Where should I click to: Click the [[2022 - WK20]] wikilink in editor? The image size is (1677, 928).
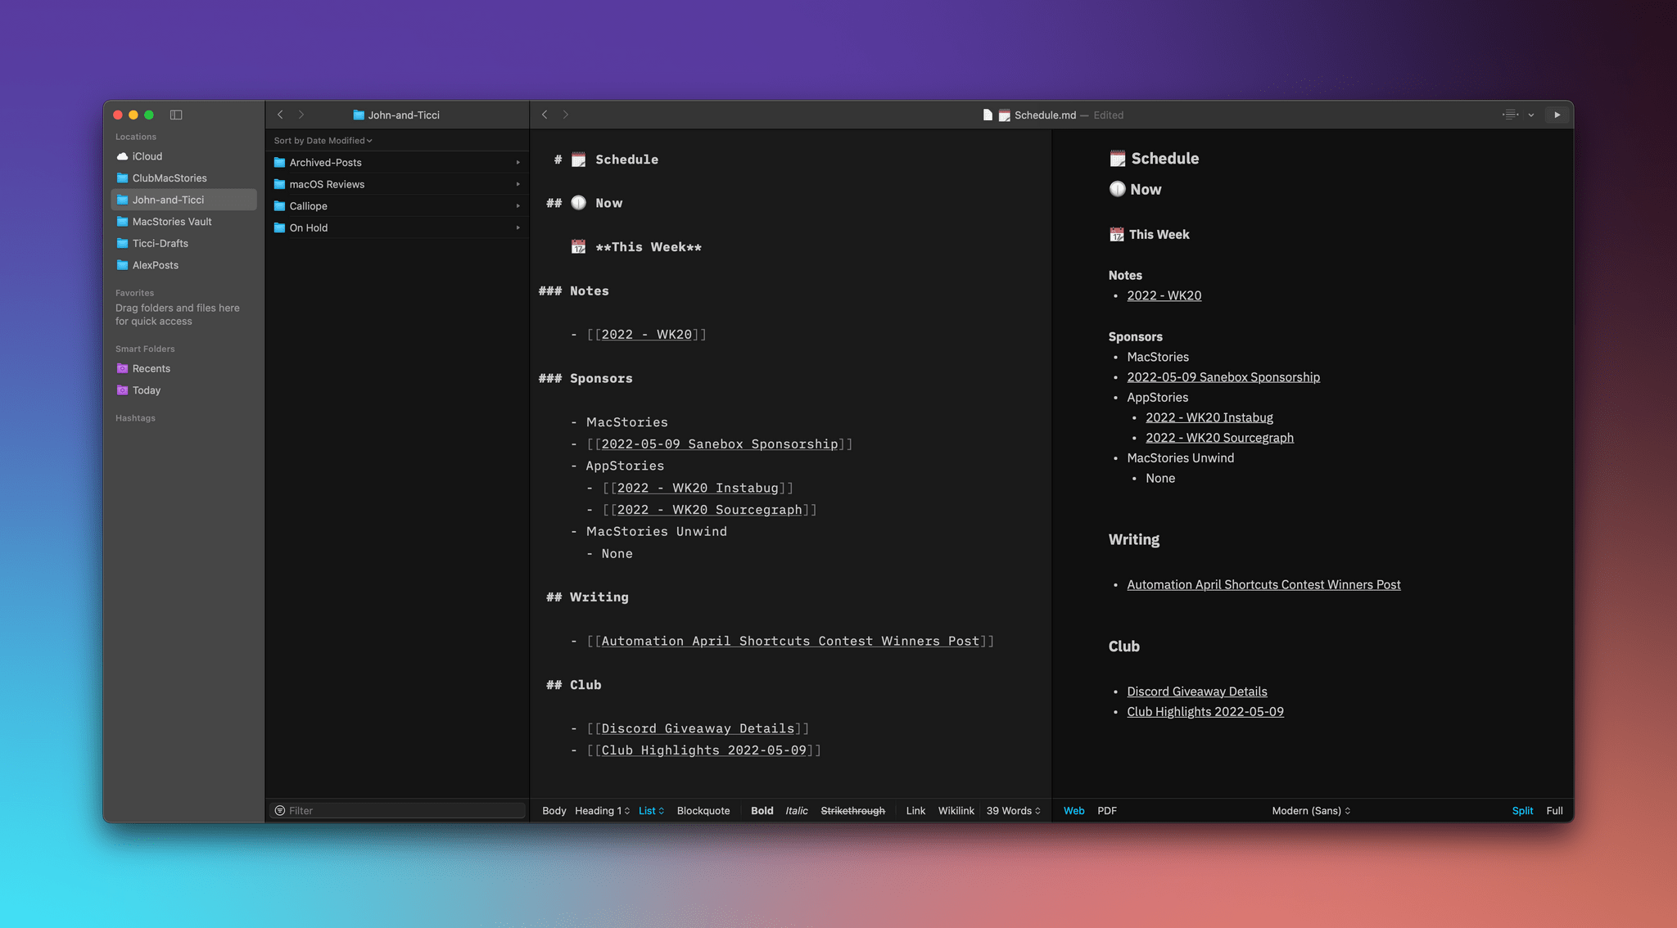click(x=646, y=334)
